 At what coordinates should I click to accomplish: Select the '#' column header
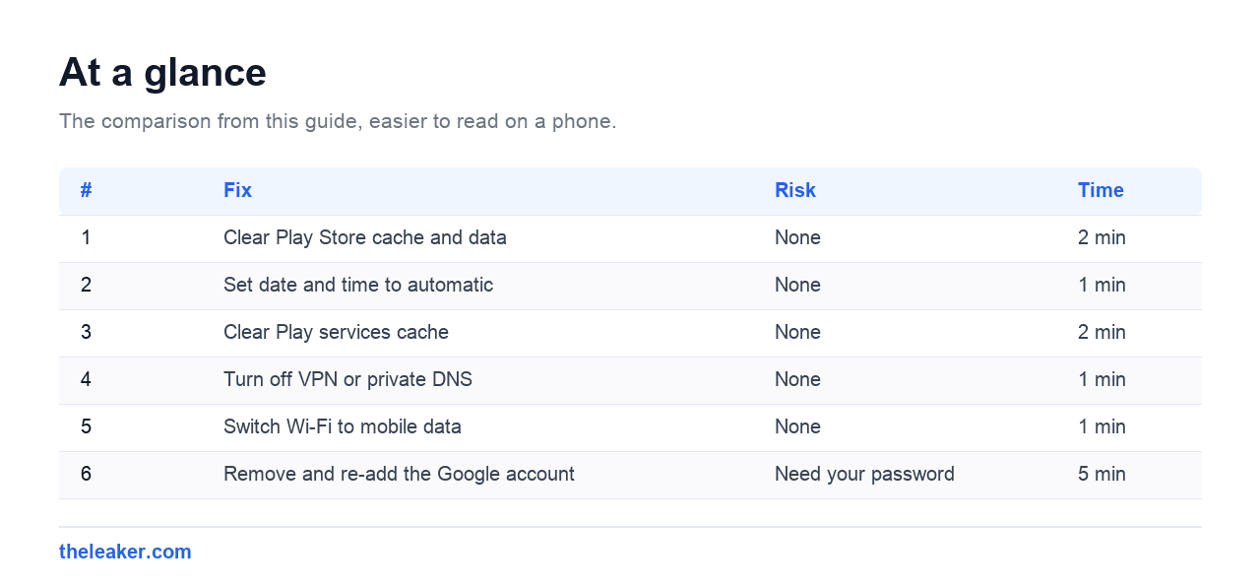coord(87,190)
